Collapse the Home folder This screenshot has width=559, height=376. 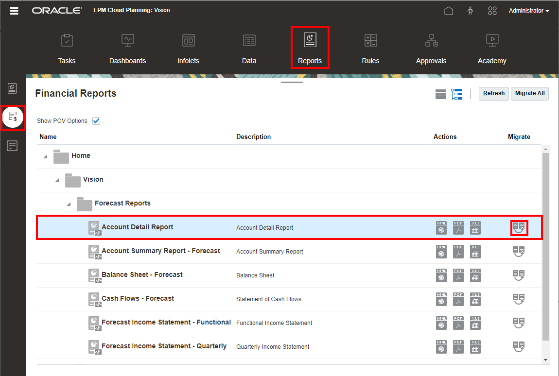(45, 156)
